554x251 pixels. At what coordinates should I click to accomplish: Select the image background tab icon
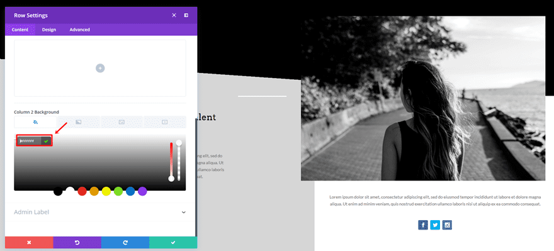coord(122,122)
